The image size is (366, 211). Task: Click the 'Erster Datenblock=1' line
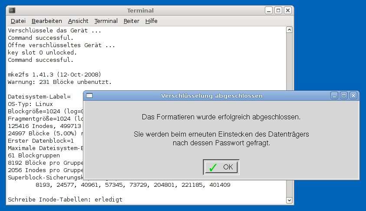pos(41,141)
